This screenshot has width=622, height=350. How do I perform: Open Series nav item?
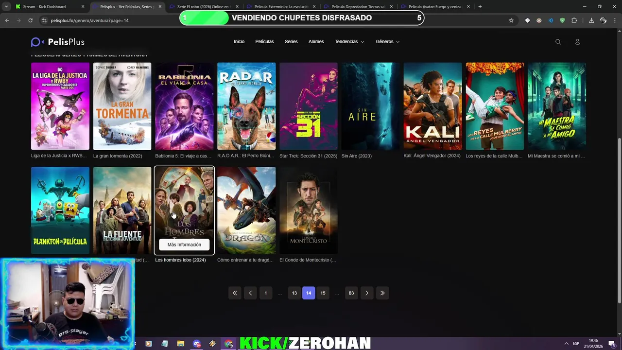click(291, 42)
